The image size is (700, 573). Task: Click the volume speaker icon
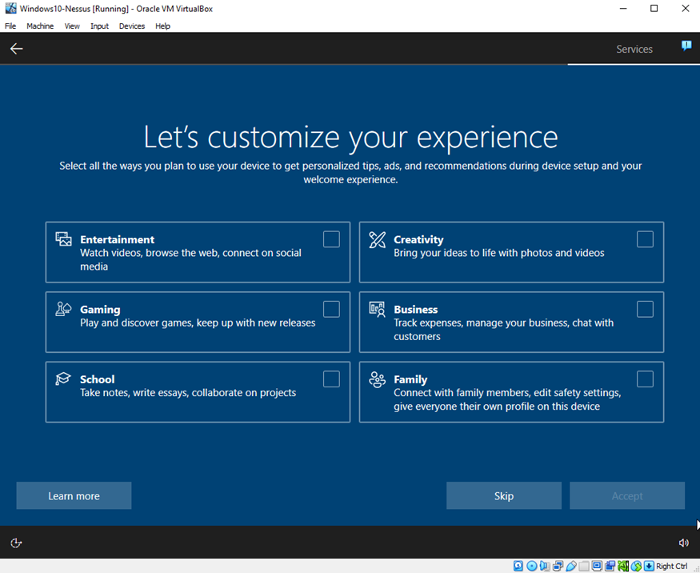[x=683, y=543]
